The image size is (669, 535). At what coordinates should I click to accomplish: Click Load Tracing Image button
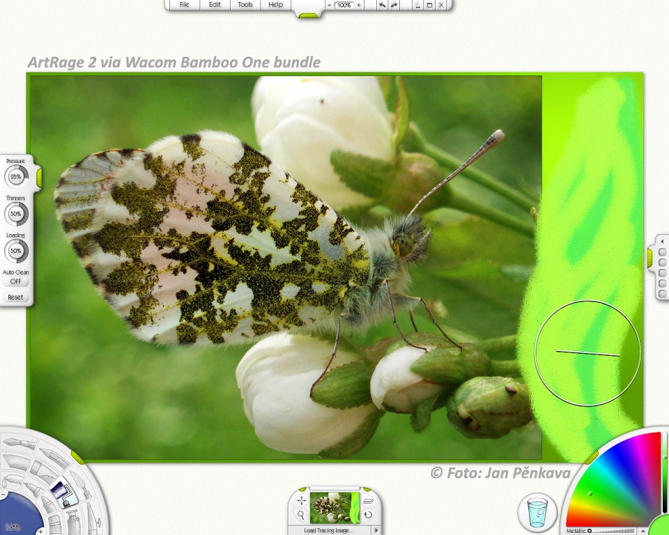[328, 530]
